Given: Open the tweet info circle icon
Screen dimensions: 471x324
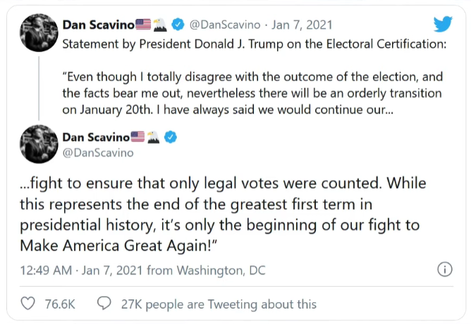Looking at the screenshot, I should pos(445,269).
